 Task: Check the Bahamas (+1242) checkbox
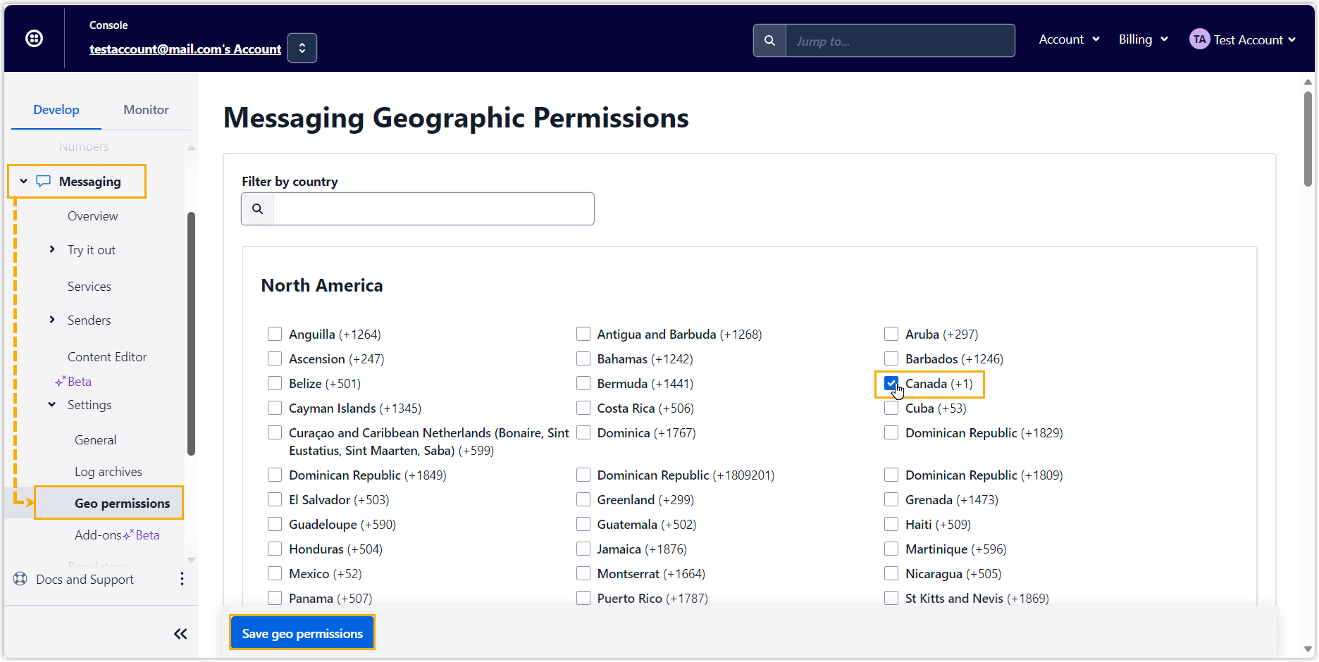(x=583, y=359)
